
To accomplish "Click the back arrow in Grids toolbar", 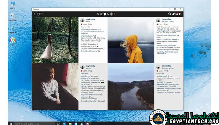I will 35,14.
